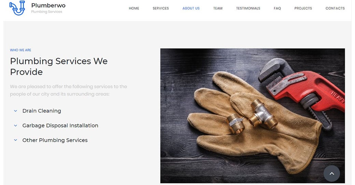Click the Plumbing Services tagline under logo
This screenshot has width=355, height=185.
coord(47,12)
